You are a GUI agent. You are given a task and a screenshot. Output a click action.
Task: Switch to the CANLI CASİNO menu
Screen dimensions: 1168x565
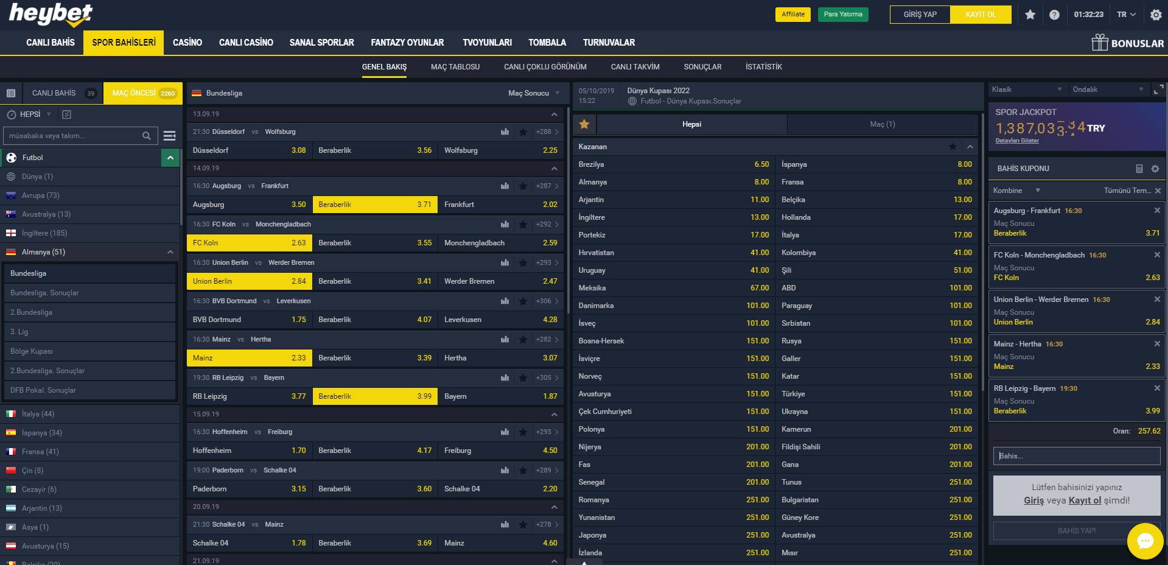pyautogui.click(x=246, y=43)
